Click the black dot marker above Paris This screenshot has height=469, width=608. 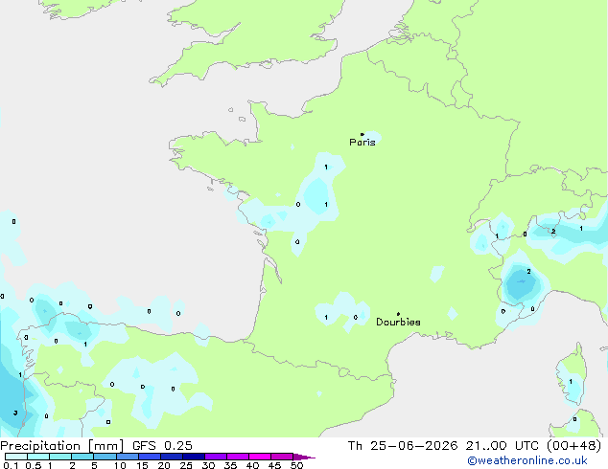click(x=362, y=134)
